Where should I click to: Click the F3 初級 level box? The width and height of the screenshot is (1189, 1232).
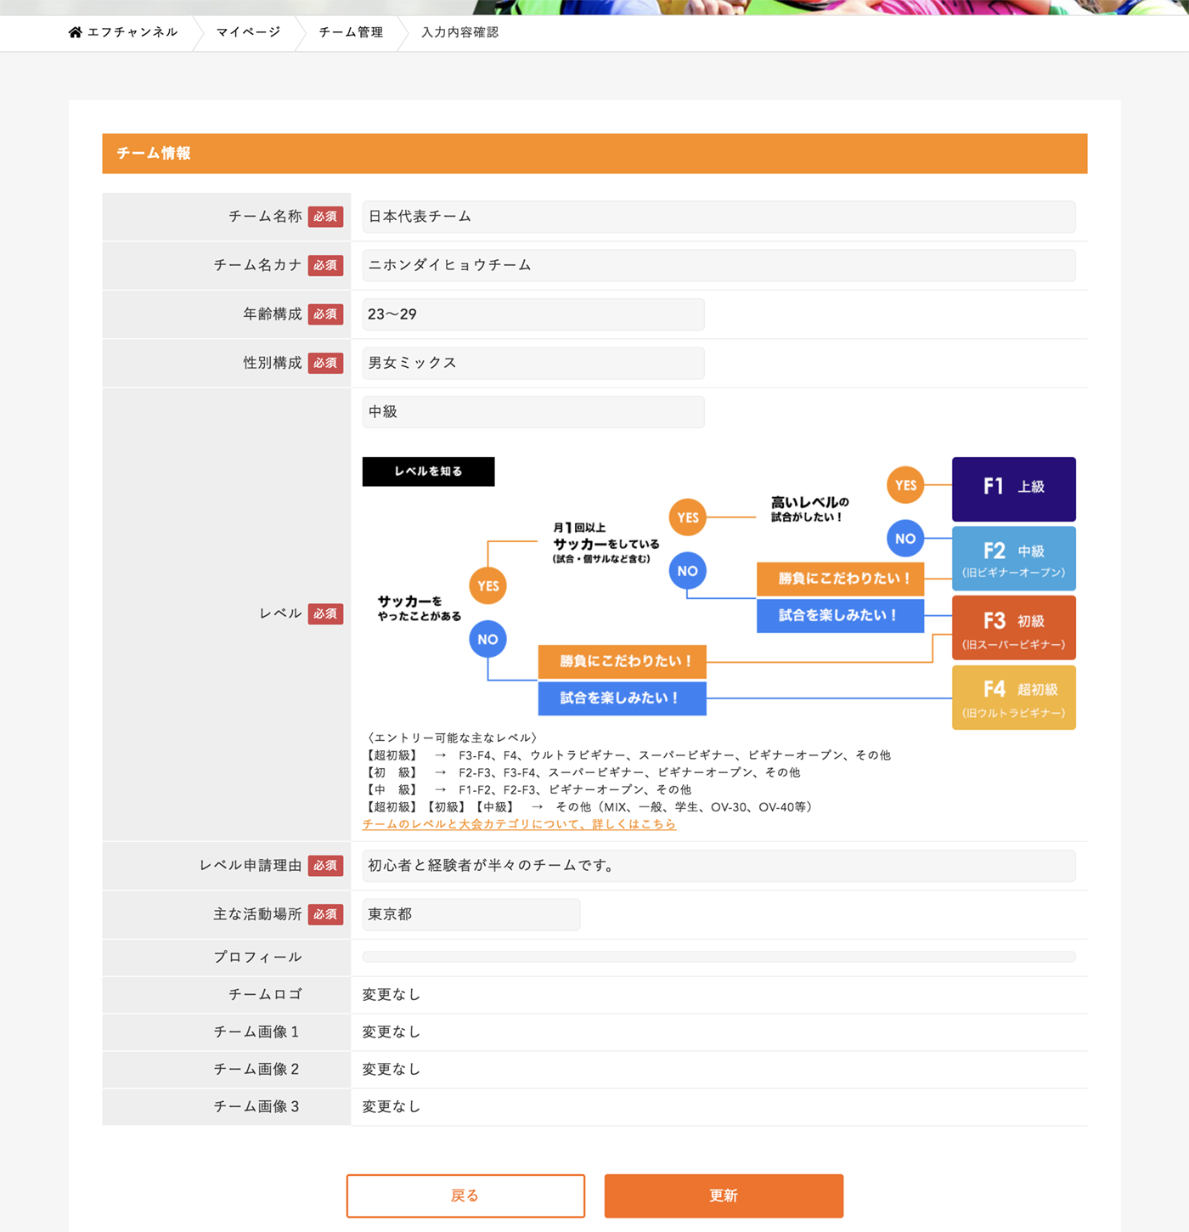coord(1013,628)
